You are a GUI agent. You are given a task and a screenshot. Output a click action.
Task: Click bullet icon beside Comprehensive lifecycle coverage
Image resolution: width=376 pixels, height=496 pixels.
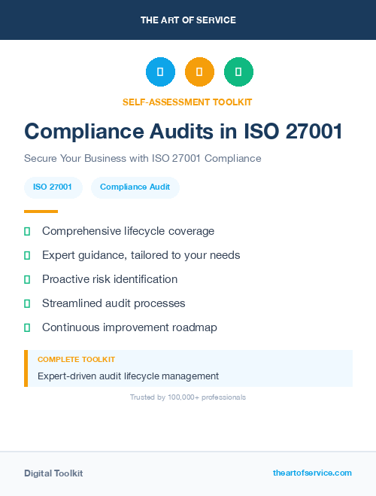tap(27, 231)
